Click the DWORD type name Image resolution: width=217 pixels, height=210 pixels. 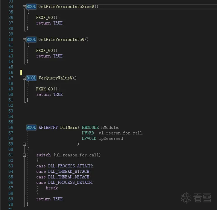point(88,133)
